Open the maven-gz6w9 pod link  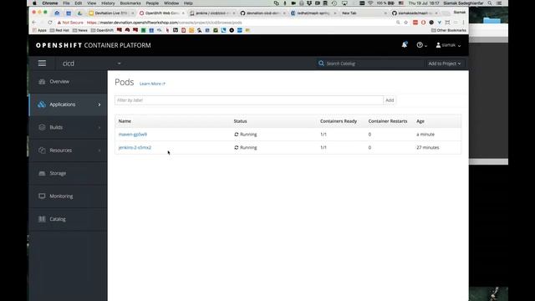point(133,134)
